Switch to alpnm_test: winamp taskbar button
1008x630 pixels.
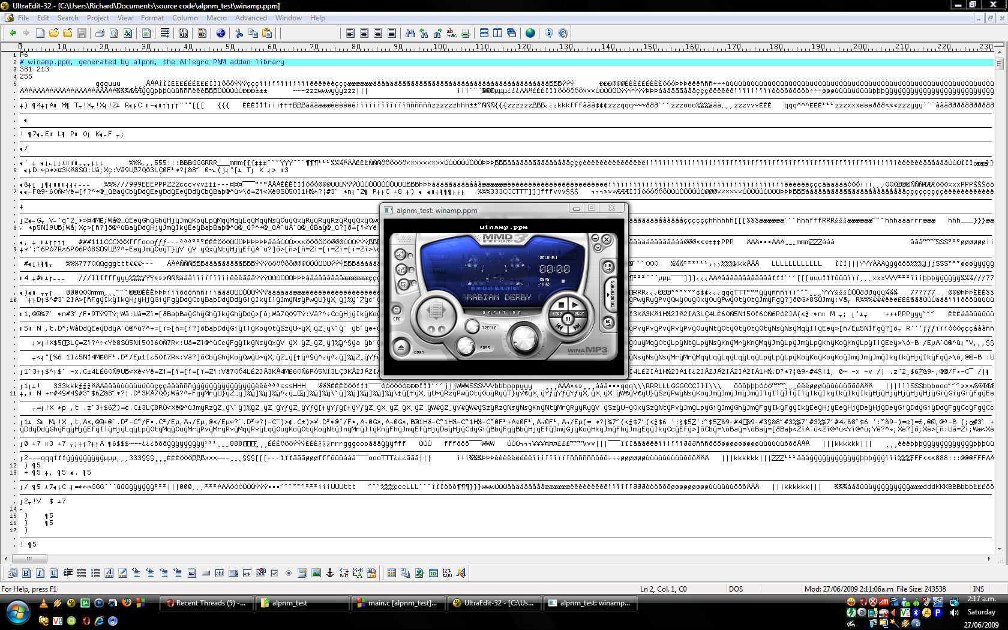(590, 603)
